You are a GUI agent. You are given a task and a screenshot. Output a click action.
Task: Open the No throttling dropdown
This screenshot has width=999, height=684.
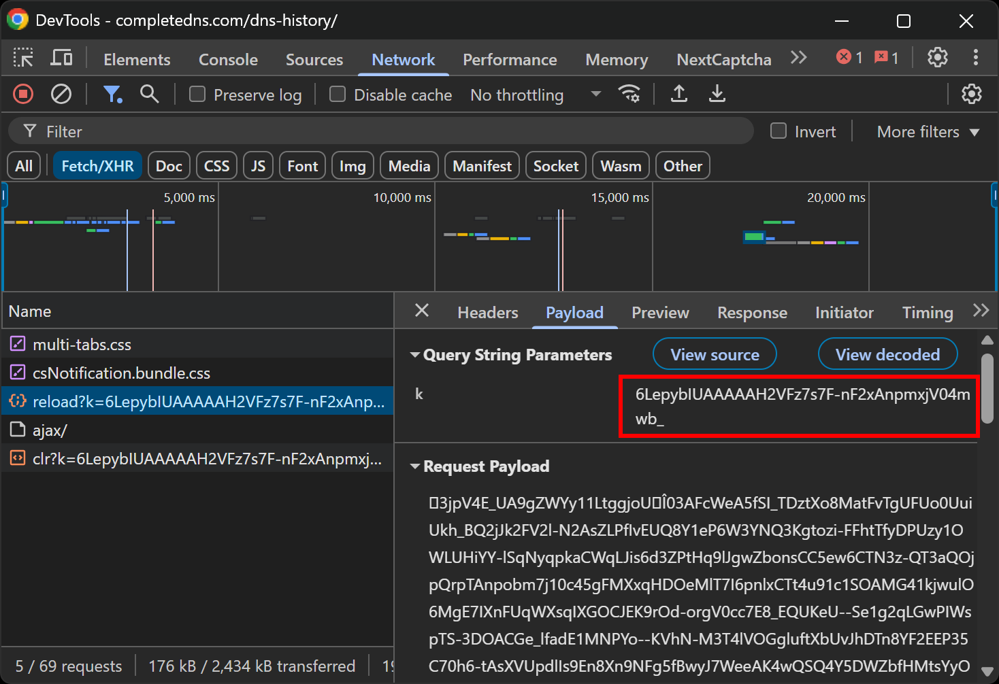(x=536, y=95)
